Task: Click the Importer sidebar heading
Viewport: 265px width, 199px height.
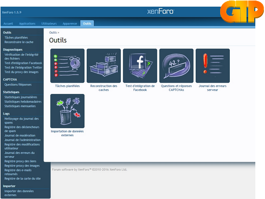Action: pos(9,186)
